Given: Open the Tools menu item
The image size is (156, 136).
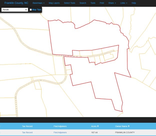Looking at the screenshot, I should click(93, 3).
